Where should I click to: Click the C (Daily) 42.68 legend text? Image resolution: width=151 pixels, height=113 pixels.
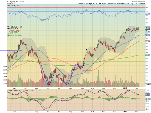[x=16, y=27]
